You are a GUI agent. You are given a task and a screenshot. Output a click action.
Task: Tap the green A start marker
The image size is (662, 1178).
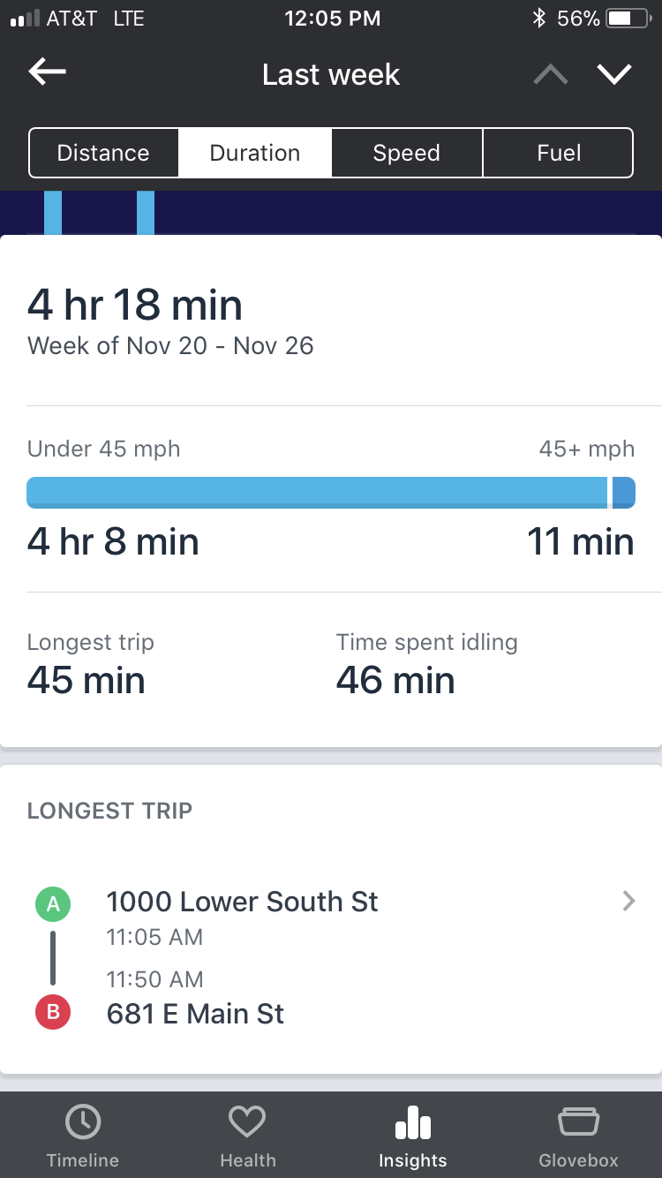pos(53,903)
